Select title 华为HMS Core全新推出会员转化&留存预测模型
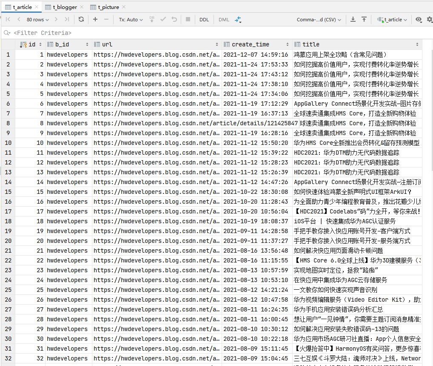The height and width of the screenshot is (366, 433). (x=357, y=143)
